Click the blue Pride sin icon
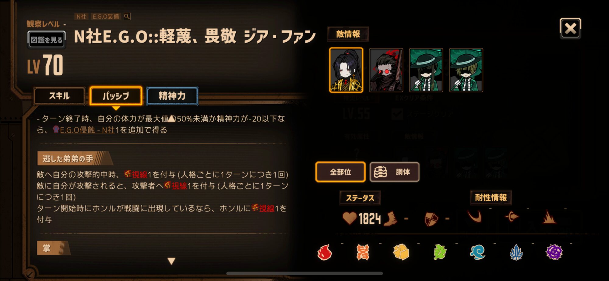The image size is (609, 281). point(516,252)
